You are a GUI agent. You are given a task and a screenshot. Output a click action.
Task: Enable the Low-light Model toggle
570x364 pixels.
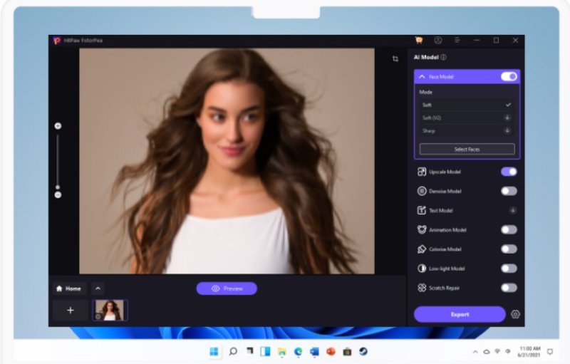click(509, 269)
